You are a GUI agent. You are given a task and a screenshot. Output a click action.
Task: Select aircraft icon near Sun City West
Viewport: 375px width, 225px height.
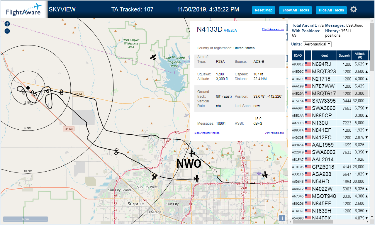[x=155, y=177]
